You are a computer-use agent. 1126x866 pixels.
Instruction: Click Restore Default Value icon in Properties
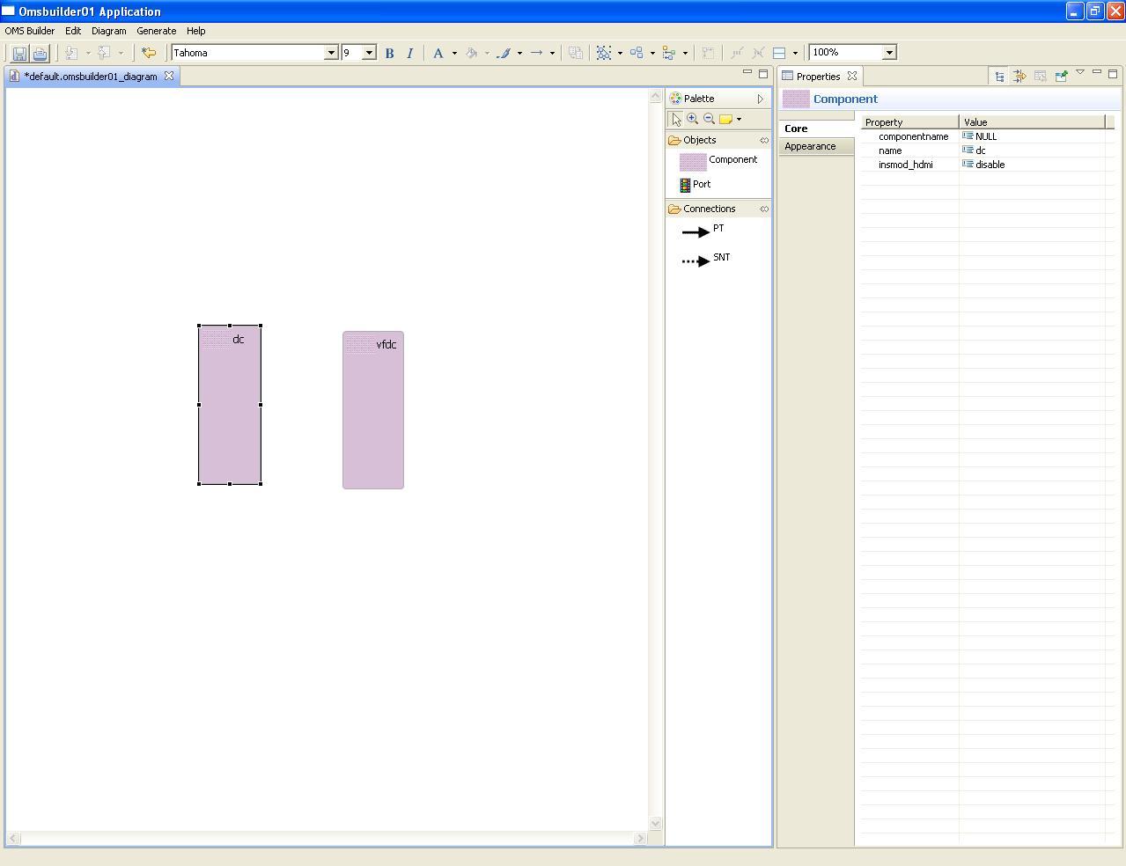coord(1040,77)
